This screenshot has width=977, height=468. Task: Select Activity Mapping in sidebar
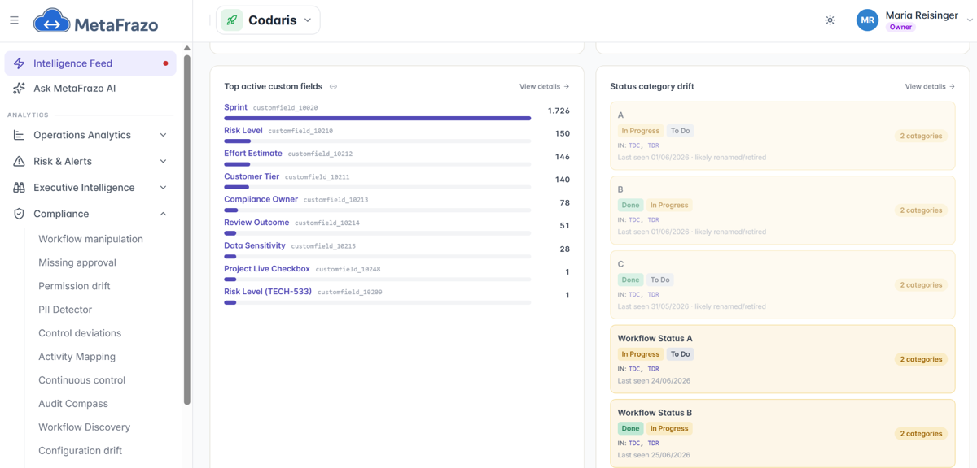pyautogui.click(x=77, y=357)
